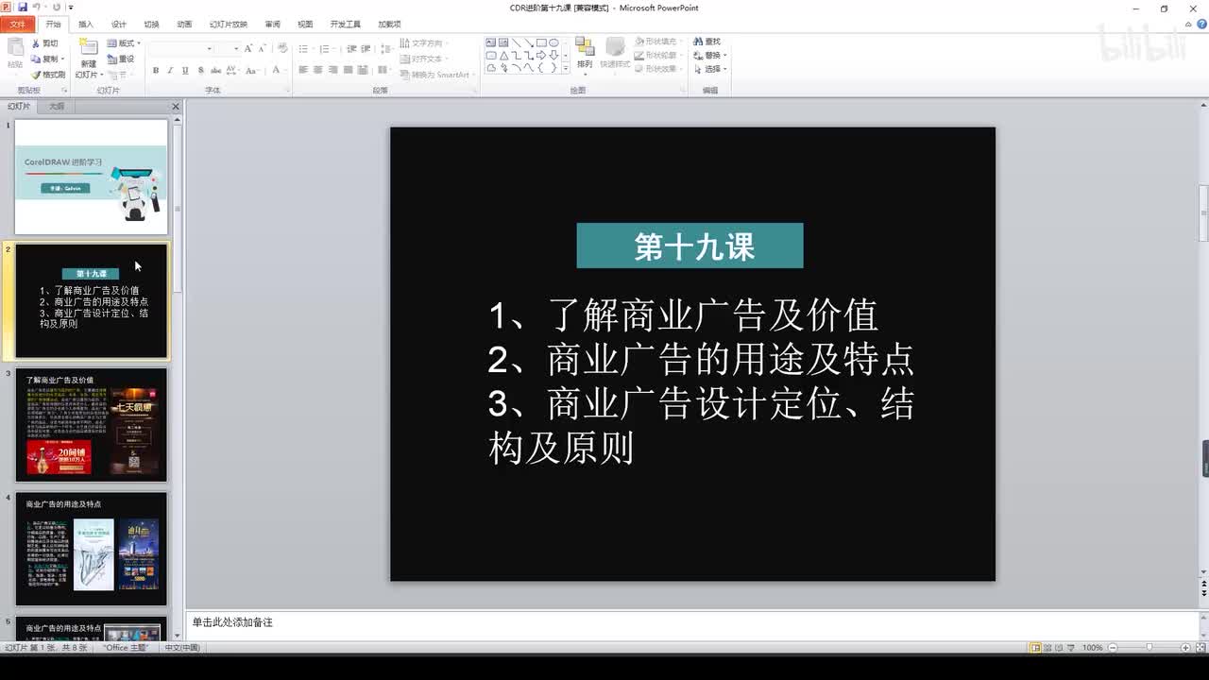Open the Shape Fill (形状填充) dropdown
The image size is (1209, 680).
pyautogui.click(x=657, y=42)
